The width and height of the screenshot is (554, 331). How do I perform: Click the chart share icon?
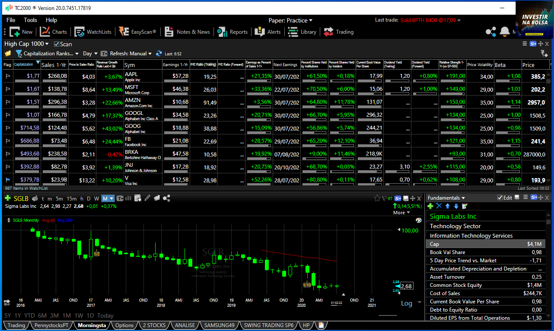(x=167, y=198)
